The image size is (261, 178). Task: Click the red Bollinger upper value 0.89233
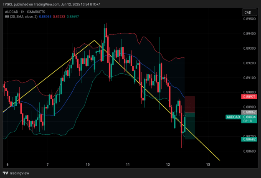59,17
